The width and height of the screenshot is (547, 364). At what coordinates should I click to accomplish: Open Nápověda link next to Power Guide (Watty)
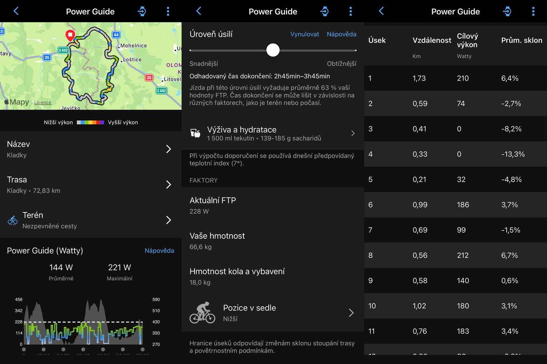click(x=159, y=251)
